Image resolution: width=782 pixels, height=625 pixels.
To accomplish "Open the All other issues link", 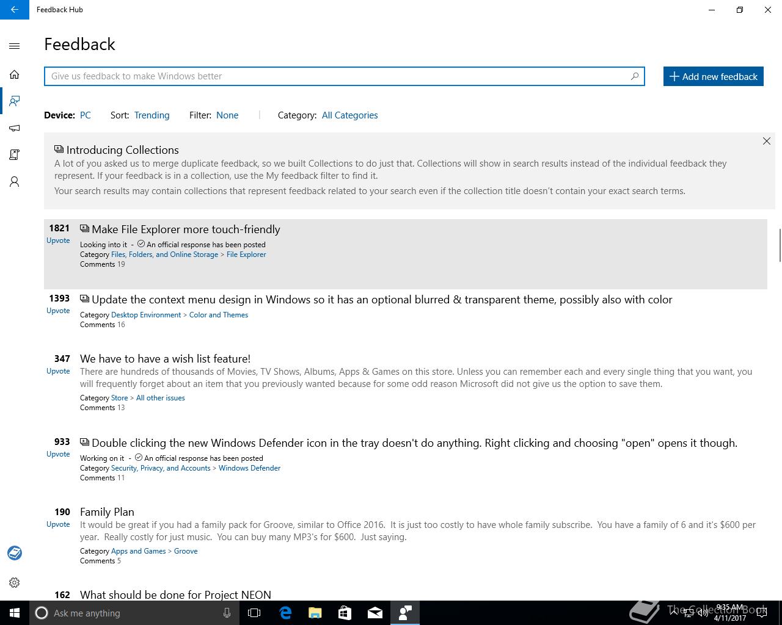I will pos(161,398).
